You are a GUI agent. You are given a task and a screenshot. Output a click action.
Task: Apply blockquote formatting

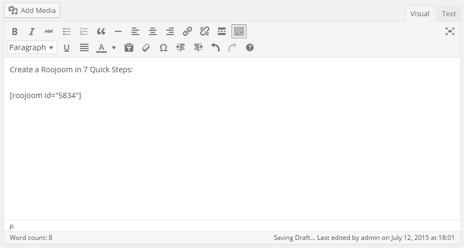tap(101, 31)
